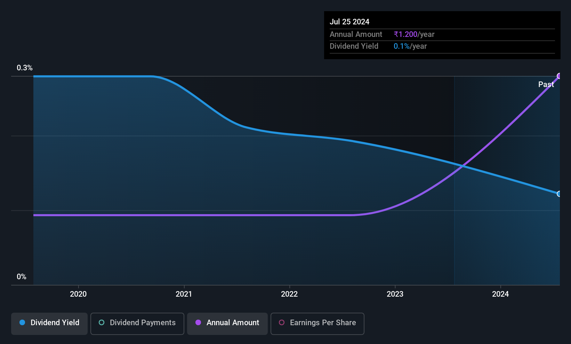The width and height of the screenshot is (571, 344).
Task: Click the 0.3% y-axis label
Action: [x=25, y=68]
